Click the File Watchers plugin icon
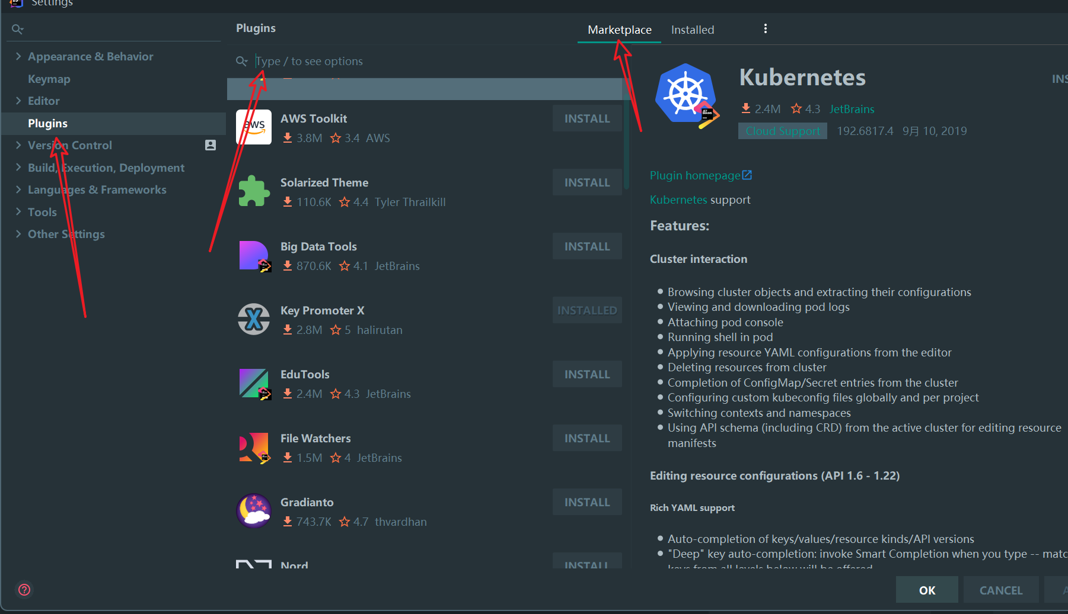1068x614 pixels. pos(254,448)
